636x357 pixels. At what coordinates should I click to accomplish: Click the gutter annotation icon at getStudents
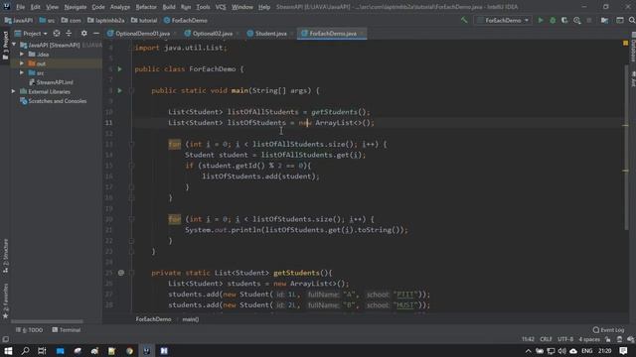[x=121, y=273]
